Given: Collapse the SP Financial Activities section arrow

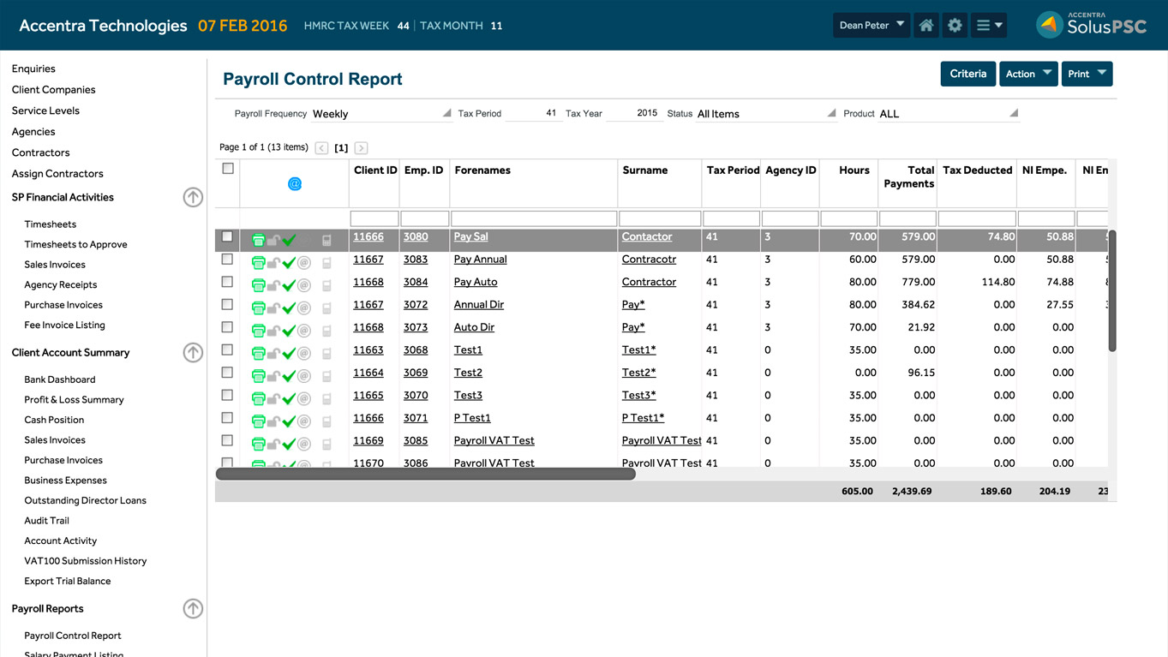Looking at the screenshot, I should (x=193, y=198).
